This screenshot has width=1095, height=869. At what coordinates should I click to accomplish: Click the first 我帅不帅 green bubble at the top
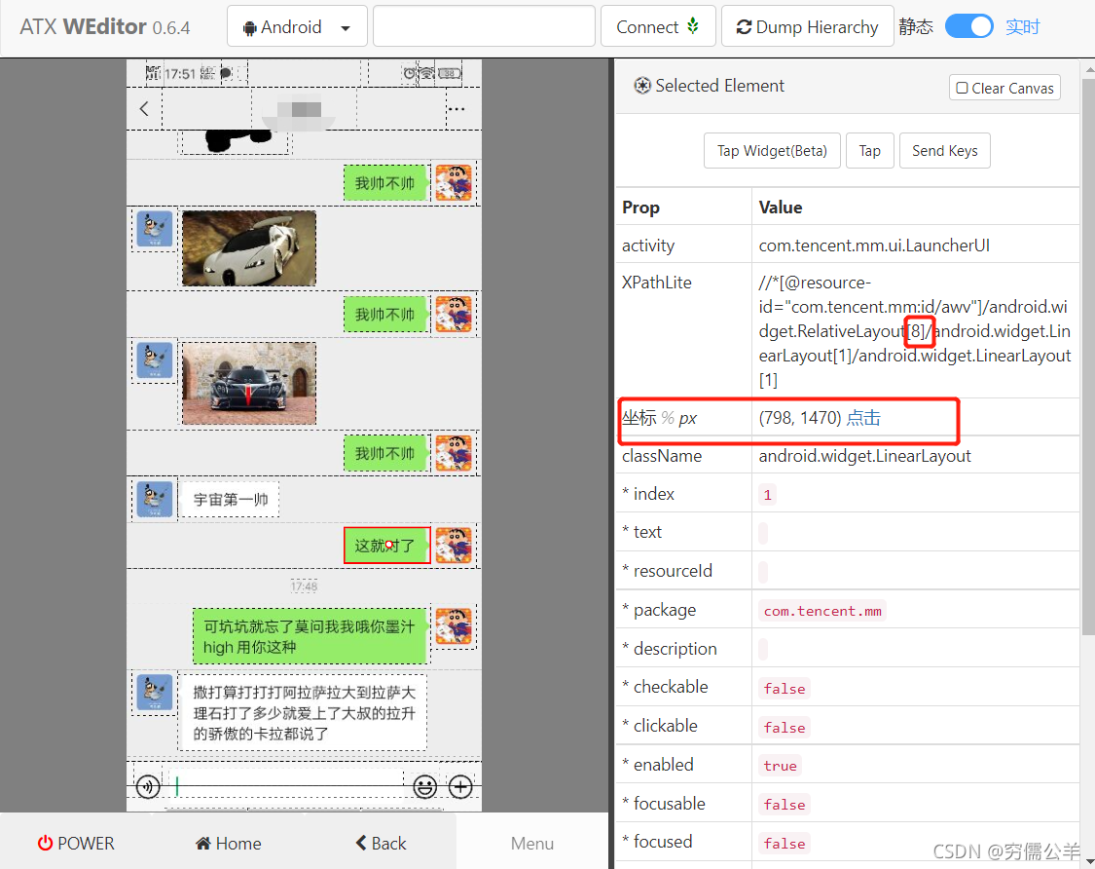tap(384, 183)
